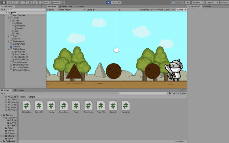Open the Gizmos dropdown arrow
Image resolution: width=229 pixels, height=143 pixels.
click(186, 10)
